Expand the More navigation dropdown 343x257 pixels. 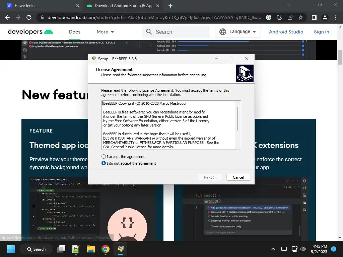coord(105,32)
